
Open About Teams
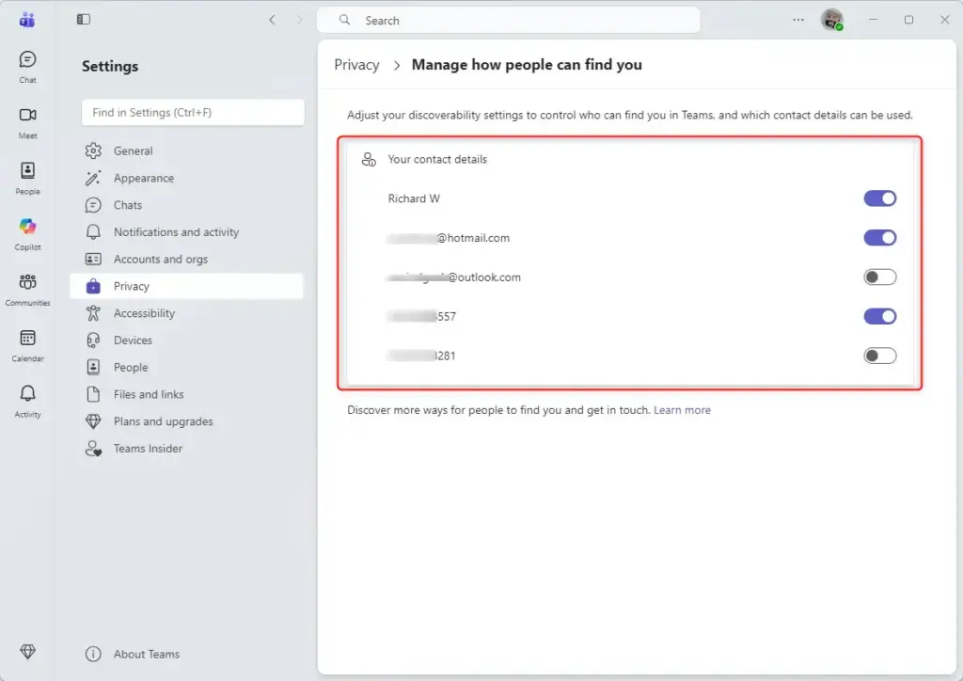pos(187,654)
